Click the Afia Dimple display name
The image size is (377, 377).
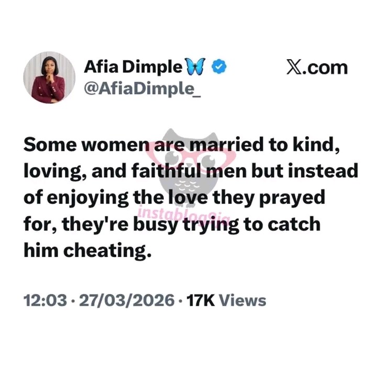(x=133, y=68)
